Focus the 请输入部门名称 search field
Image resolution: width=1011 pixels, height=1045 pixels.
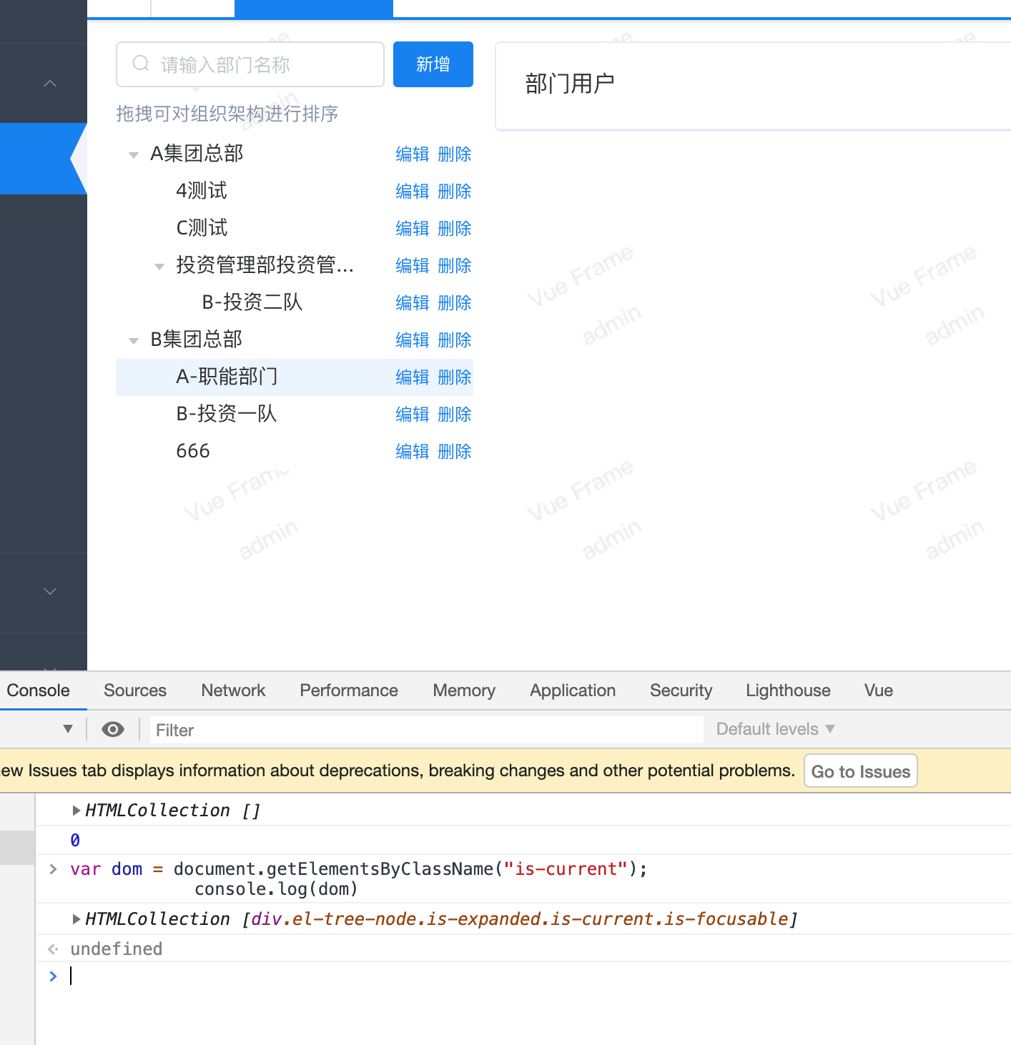pyautogui.click(x=250, y=64)
